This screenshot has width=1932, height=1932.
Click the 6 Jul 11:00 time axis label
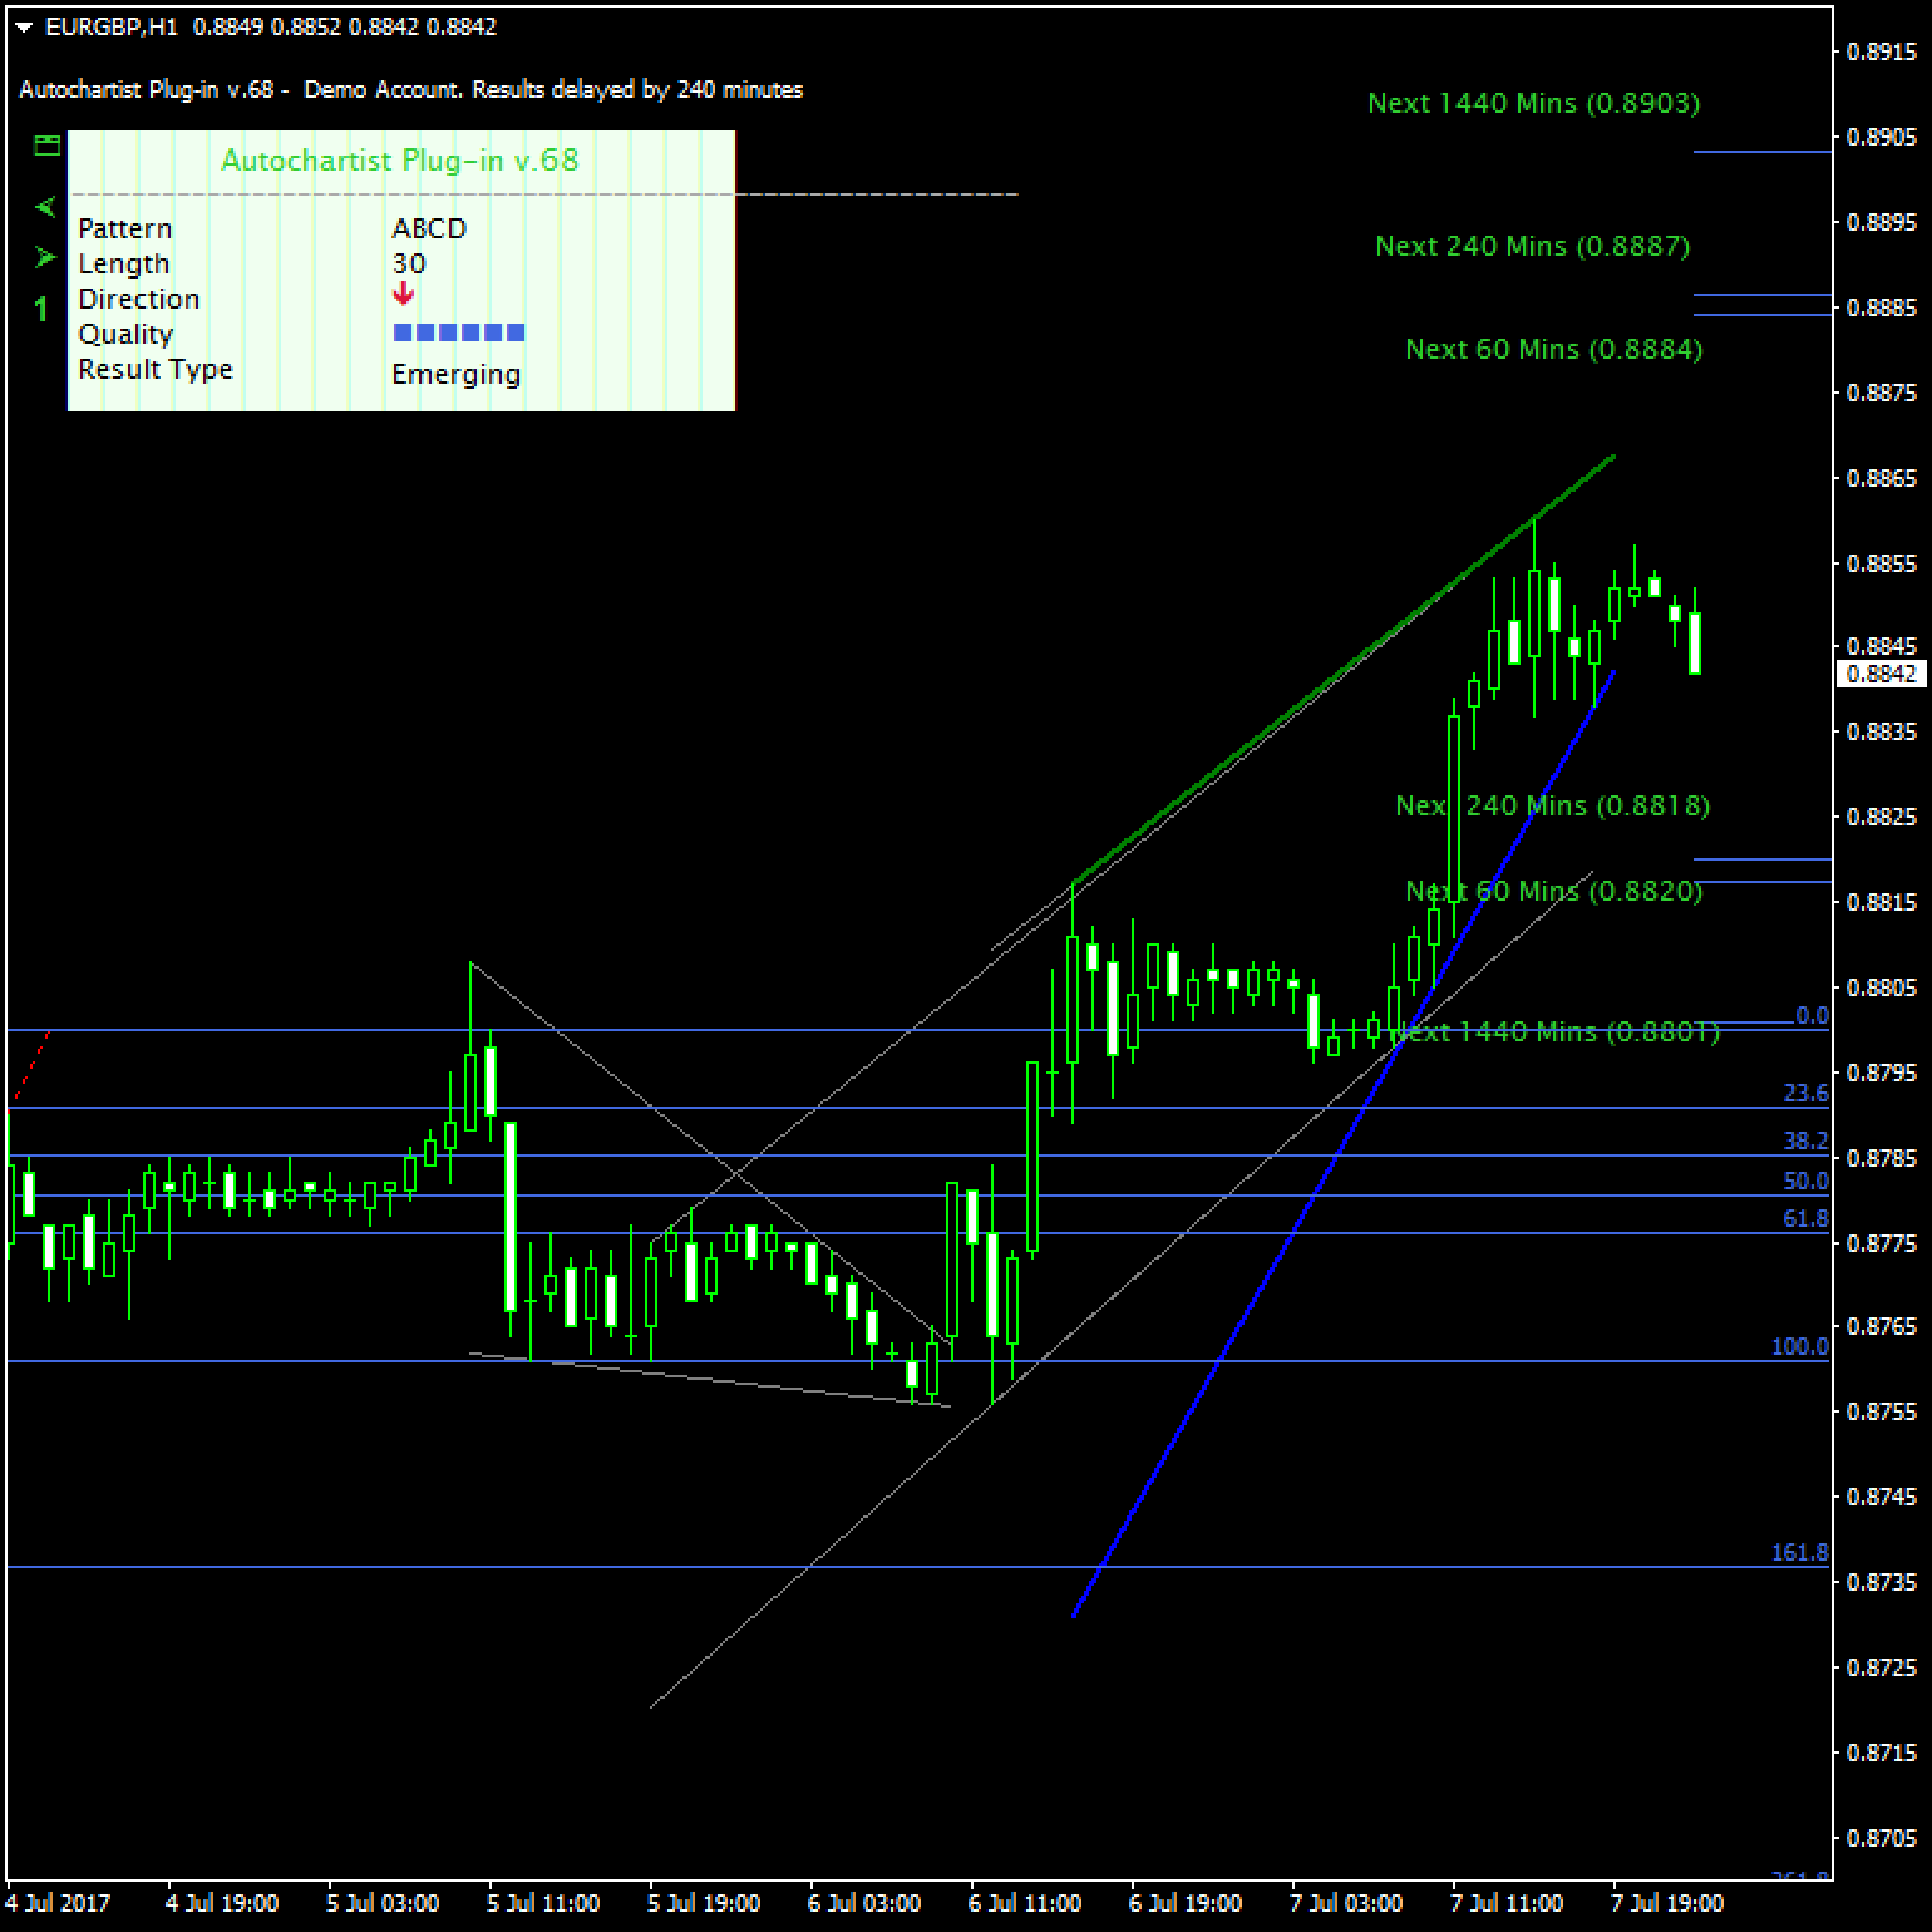tap(1025, 1903)
